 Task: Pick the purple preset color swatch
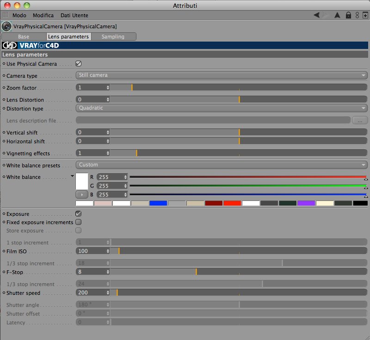point(306,203)
